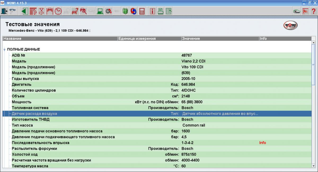Click the Euro car emissions icon

pyautogui.click(x=297, y=11)
